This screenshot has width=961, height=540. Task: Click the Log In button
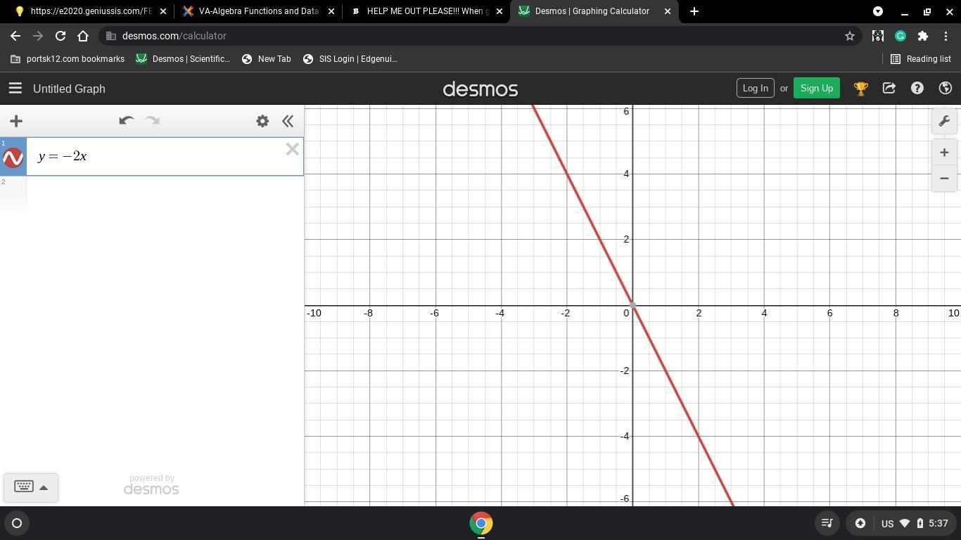pos(755,88)
